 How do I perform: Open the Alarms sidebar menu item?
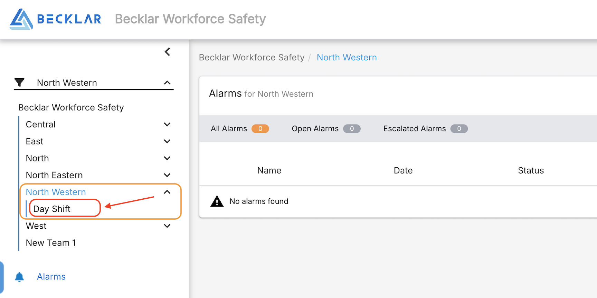point(51,277)
